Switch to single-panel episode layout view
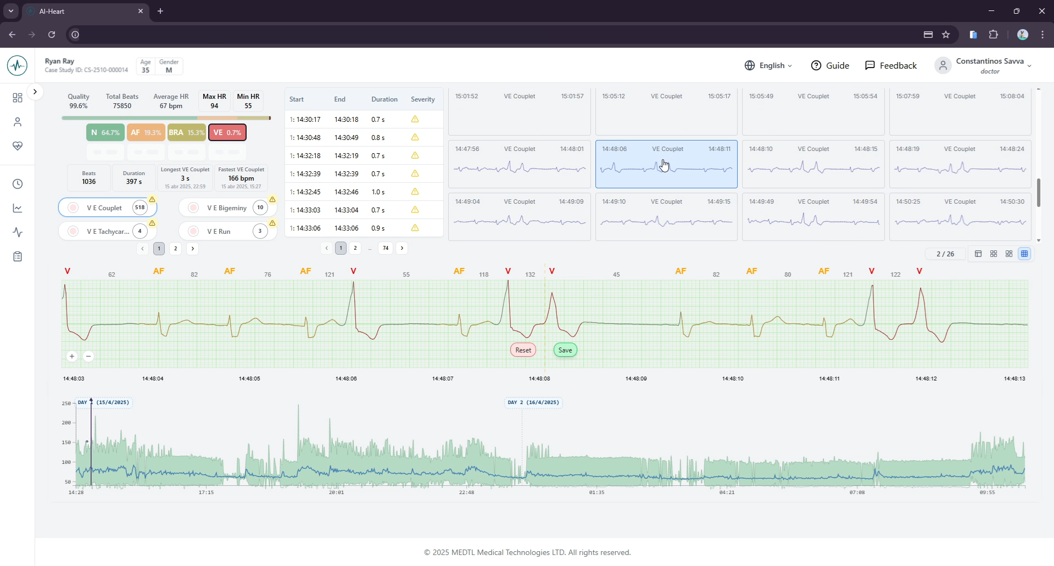This screenshot has height=566, width=1054. 979,254
